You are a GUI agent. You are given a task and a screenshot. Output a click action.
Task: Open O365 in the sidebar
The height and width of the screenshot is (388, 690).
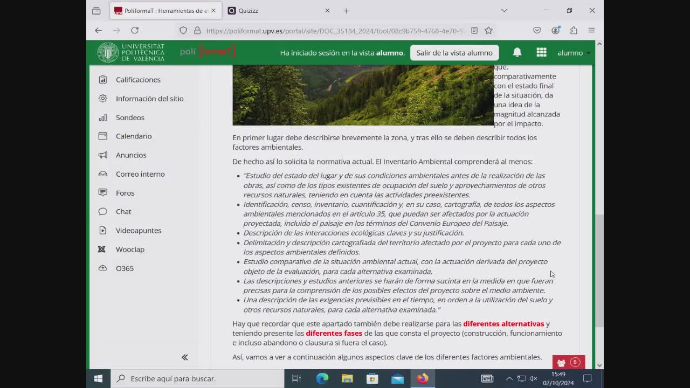pos(125,268)
